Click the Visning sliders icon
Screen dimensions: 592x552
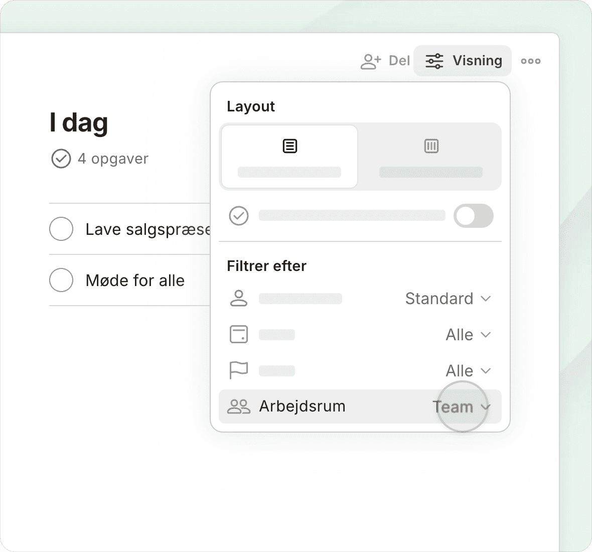(434, 61)
